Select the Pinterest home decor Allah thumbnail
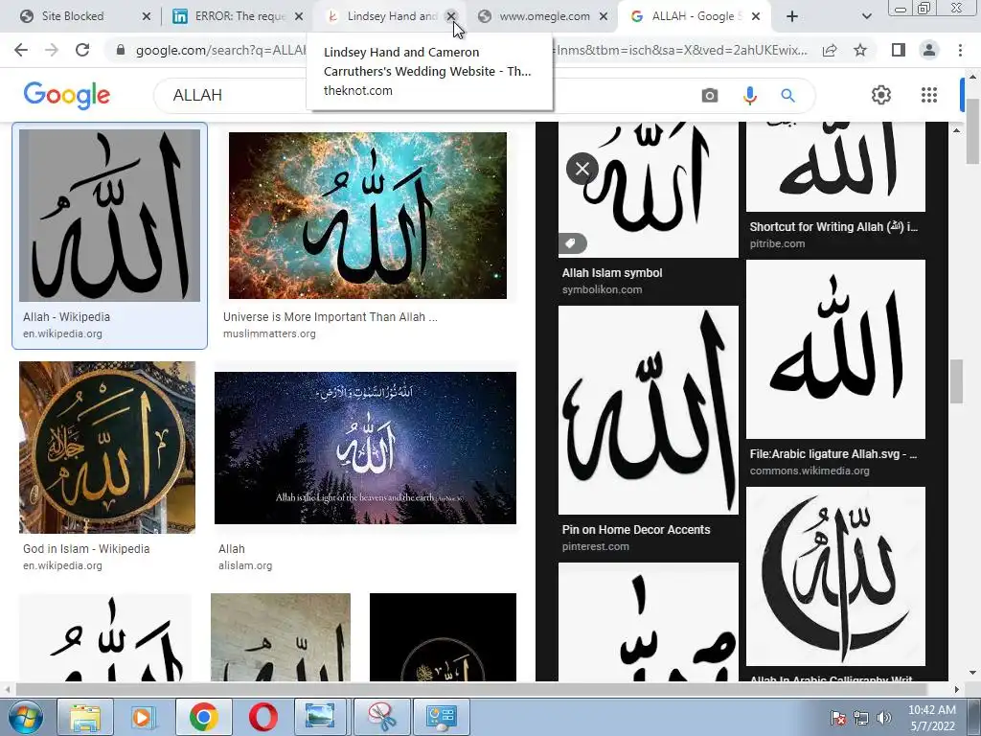 (649, 410)
